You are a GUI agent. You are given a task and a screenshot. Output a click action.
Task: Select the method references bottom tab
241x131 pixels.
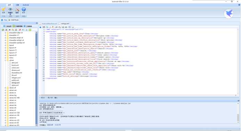coord(58,125)
